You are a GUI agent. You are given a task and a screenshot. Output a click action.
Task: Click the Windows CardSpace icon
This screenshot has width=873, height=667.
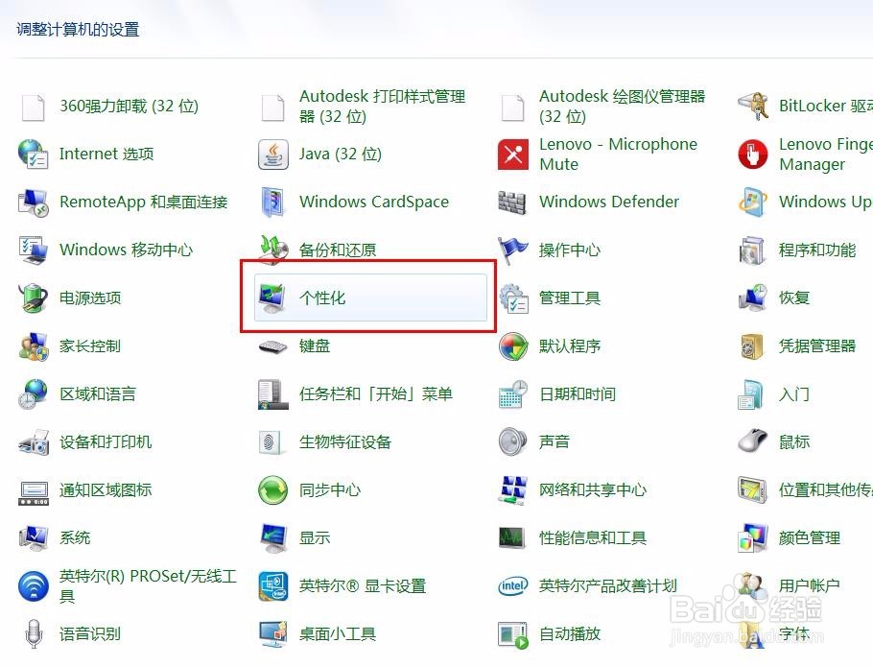pos(272,202)
